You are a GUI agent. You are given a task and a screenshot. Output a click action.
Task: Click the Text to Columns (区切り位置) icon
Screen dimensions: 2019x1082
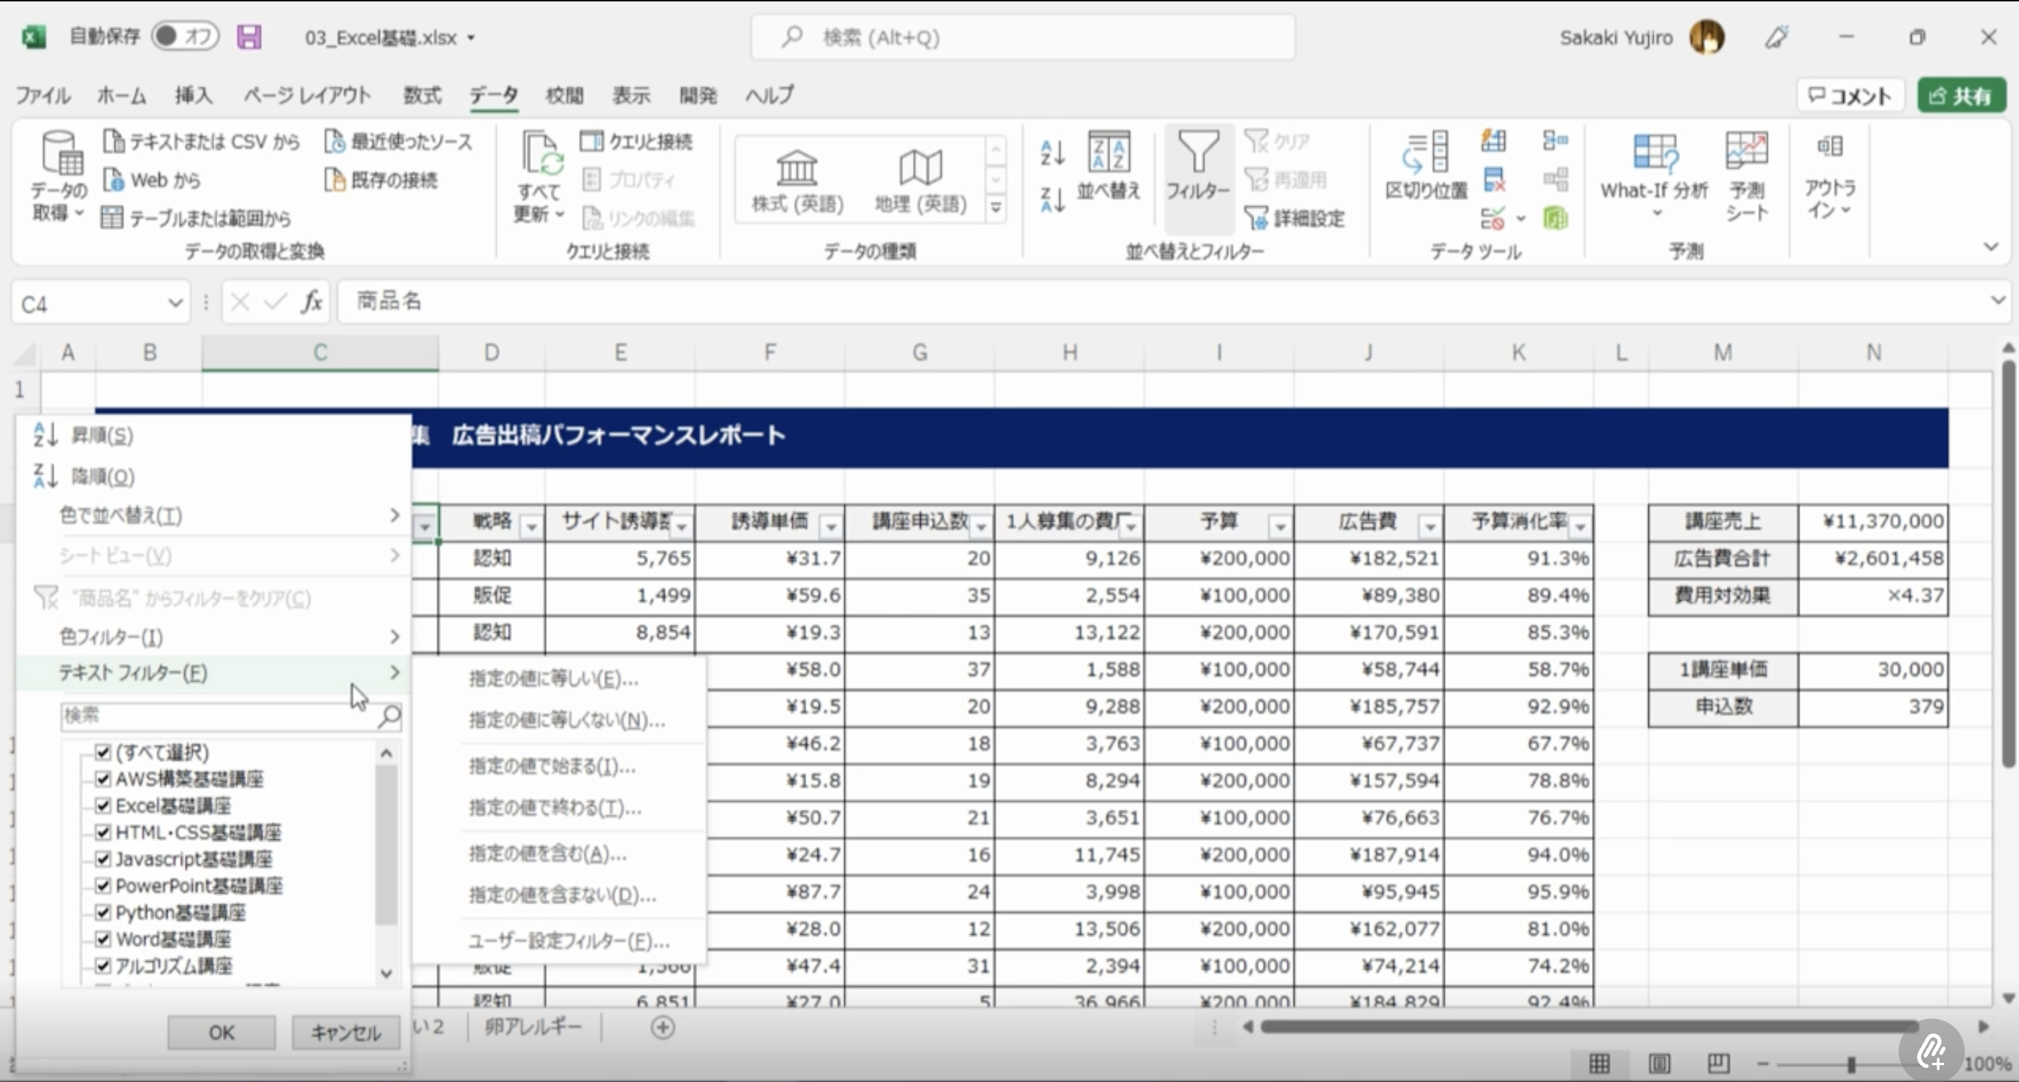pos(1426,153)
